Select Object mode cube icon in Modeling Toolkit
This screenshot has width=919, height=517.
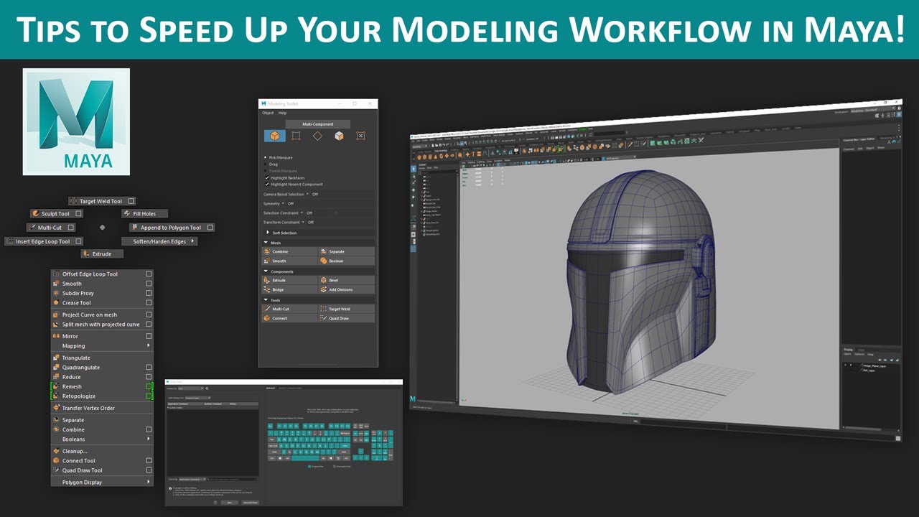pyautogui.click(x=274, y=136)
